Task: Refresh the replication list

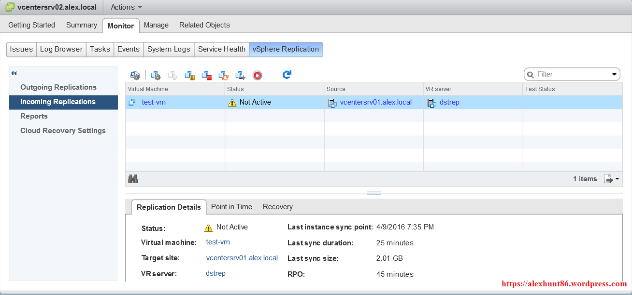Action: [x=287, y=75]
